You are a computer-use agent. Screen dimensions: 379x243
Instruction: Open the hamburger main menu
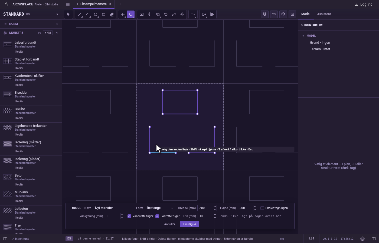point(68,4)
